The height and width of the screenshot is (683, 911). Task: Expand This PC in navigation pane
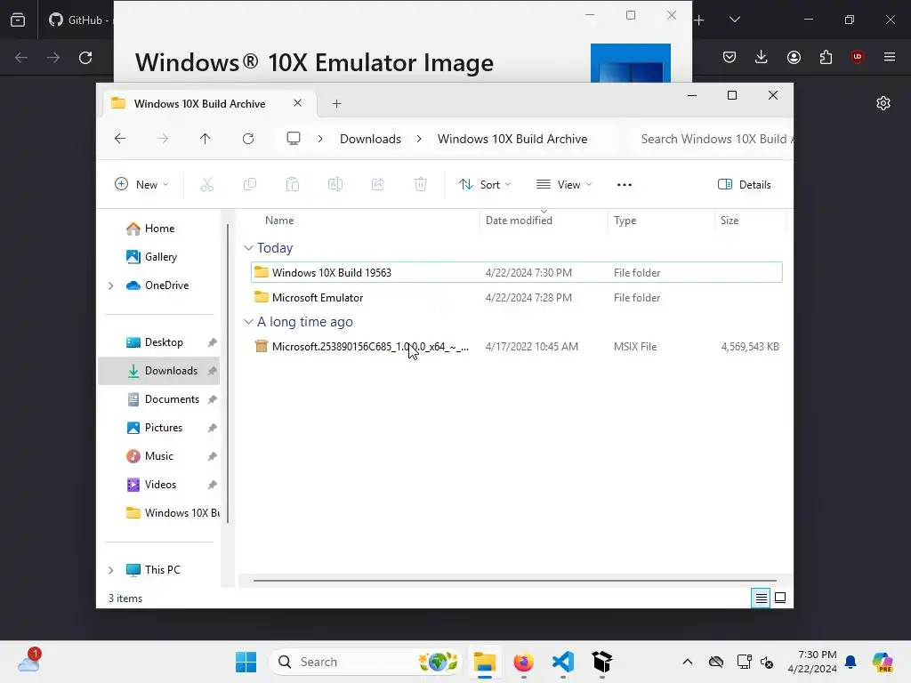[110, 570]
